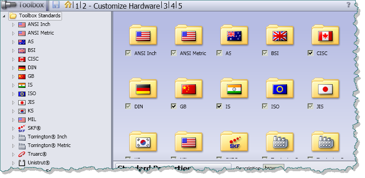Toggle the GB standard checkbox

click(174, 107)
